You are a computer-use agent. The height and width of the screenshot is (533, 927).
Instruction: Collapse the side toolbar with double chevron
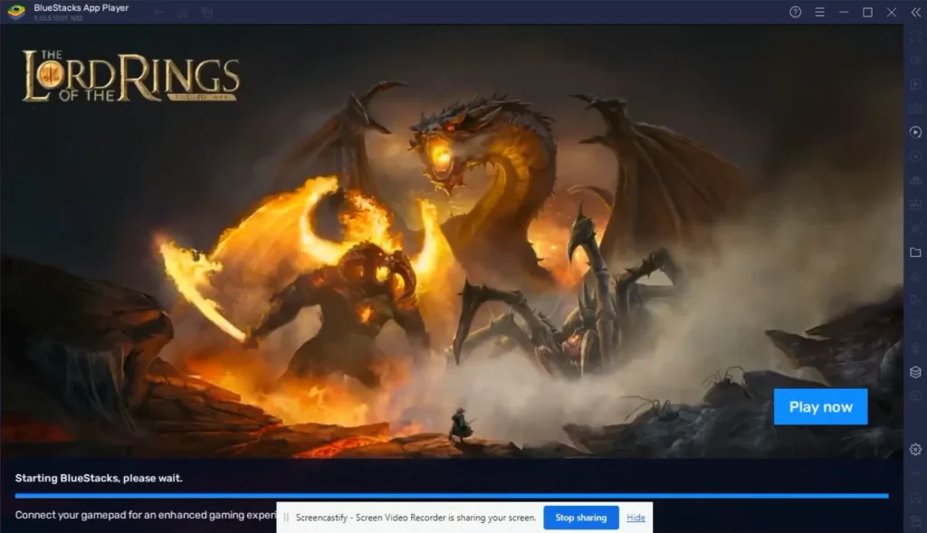pyautogui.click(x=916, y=12)
